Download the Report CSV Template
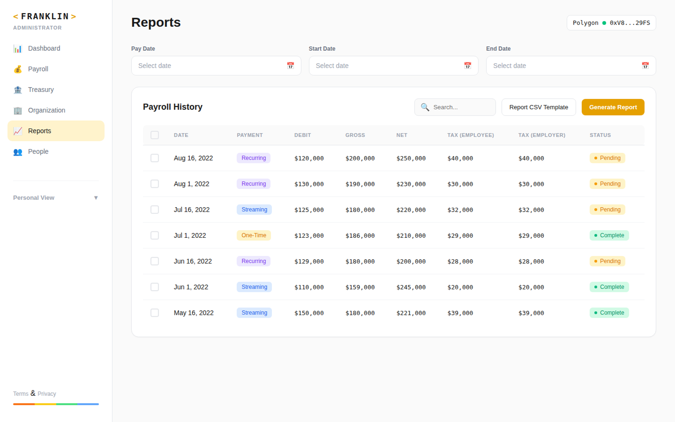This screenshot has width=675, height=422. coord(538,107)
